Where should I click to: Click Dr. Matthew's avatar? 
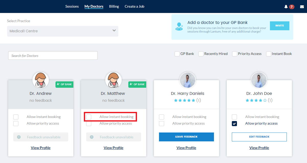click(x=113, y=80)
